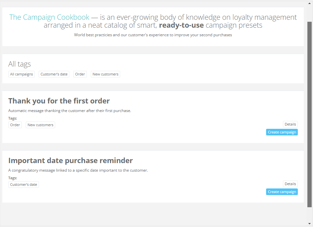This screenshot has width=313, height=227.
Task: Click New customers tag in first order card
Action: point(40,125)
